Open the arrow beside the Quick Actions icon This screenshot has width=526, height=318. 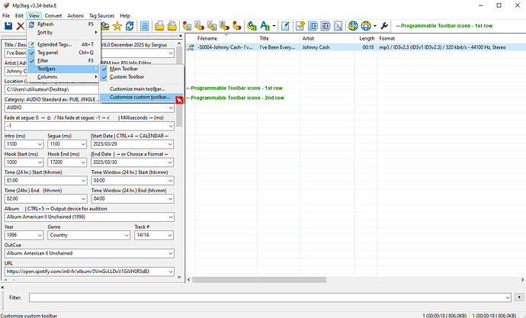pyautogui.click(x=274, y=26)
